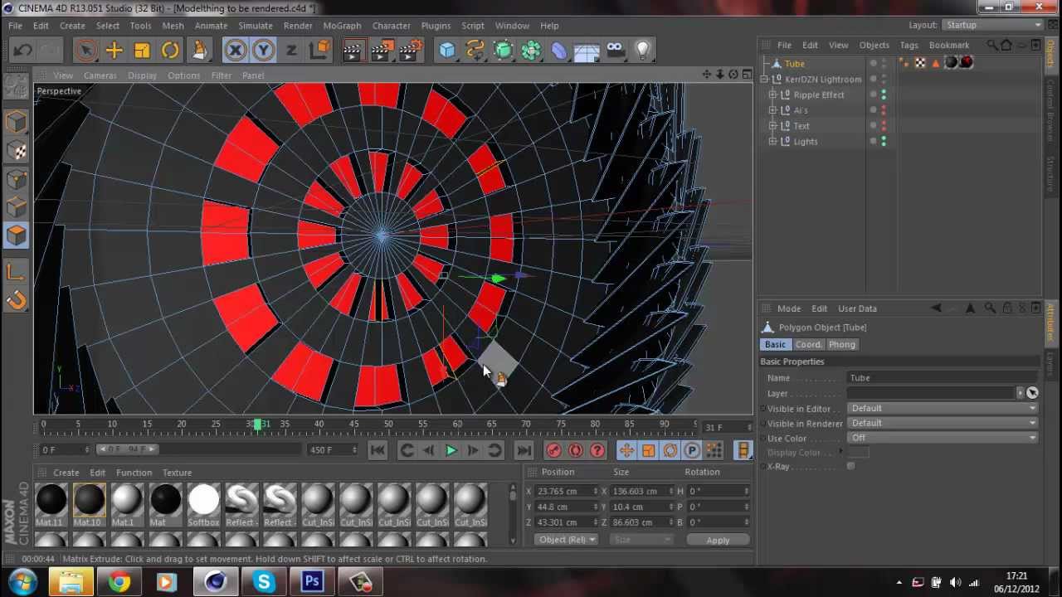Expand the Text group
The height and width of the screenshot is (597, 1062).
coord(772,126)
